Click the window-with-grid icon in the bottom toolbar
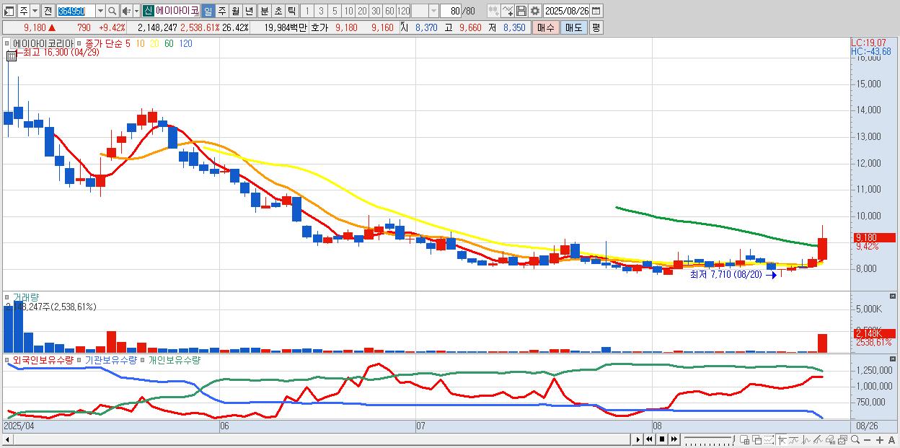Screen dimensions: 900x448 [x=745, y=440]
